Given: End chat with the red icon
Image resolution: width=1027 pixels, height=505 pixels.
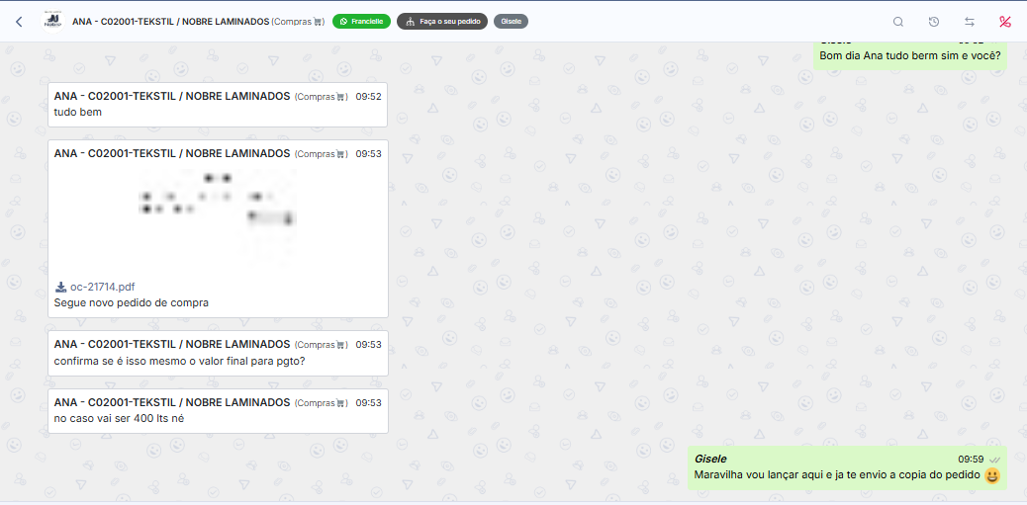Looking at the screenshot, I should coord(1005,22).
